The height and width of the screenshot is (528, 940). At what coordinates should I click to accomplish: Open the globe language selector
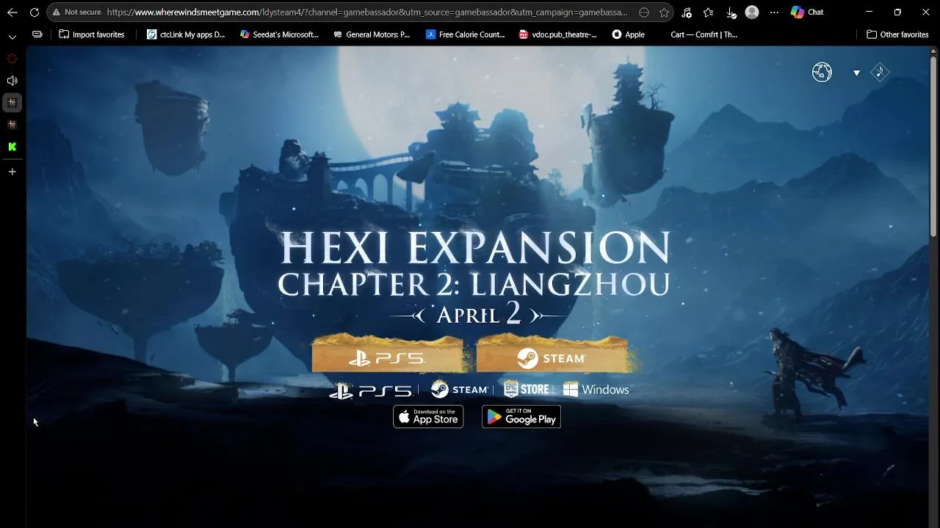pos(822,72)
